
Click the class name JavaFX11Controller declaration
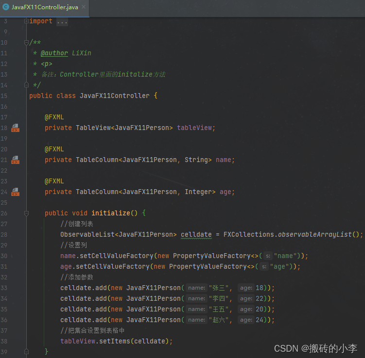click(115, 96)
